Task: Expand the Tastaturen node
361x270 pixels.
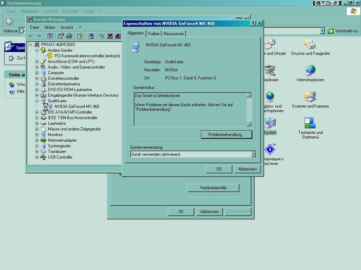Action: click(37, 152)
